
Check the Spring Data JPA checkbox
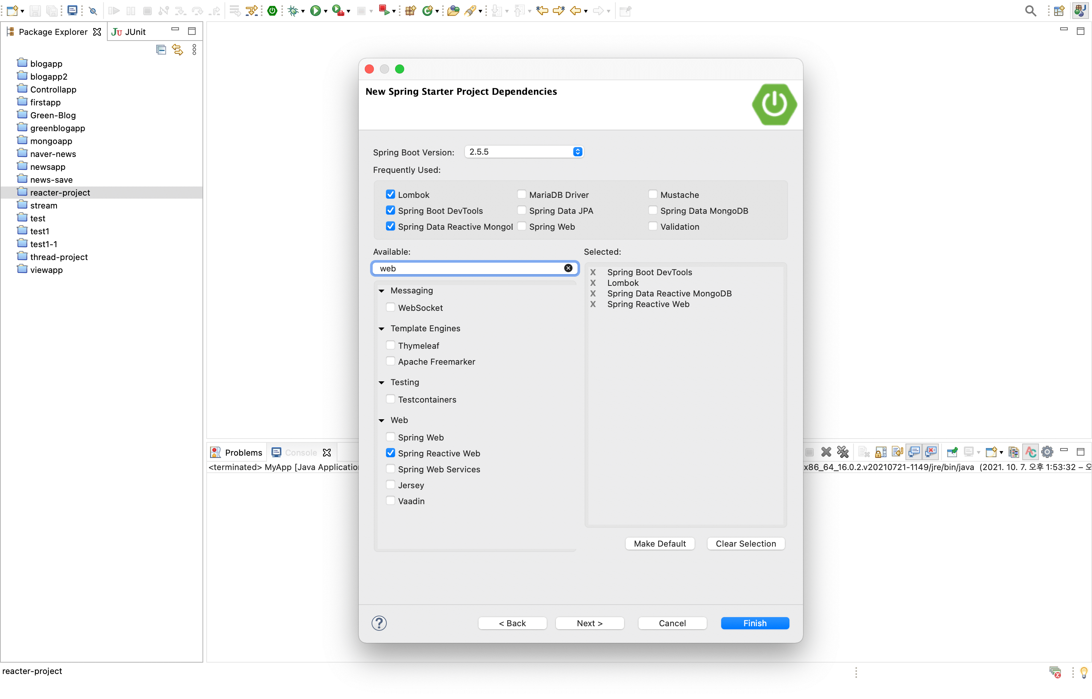522,210
